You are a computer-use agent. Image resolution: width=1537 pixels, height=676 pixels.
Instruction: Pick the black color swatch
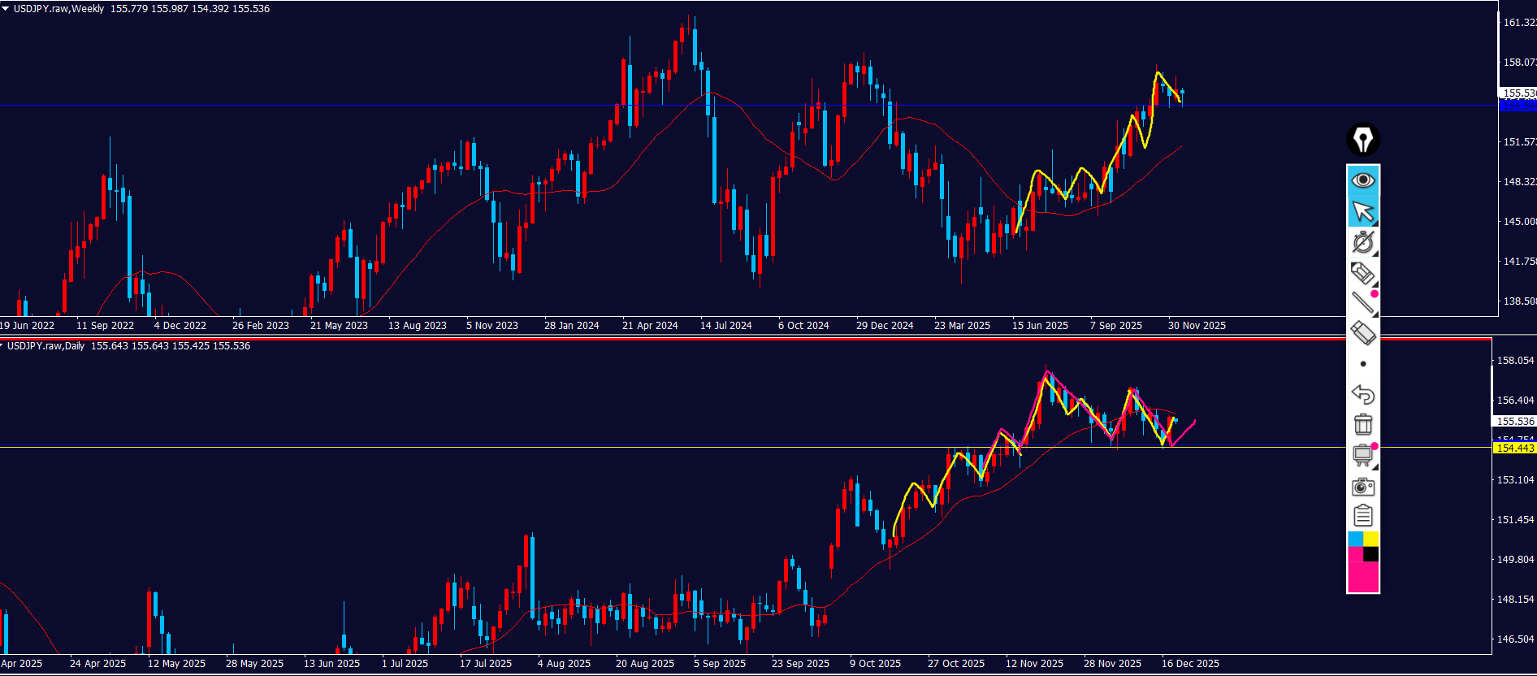click(1370, 554)
